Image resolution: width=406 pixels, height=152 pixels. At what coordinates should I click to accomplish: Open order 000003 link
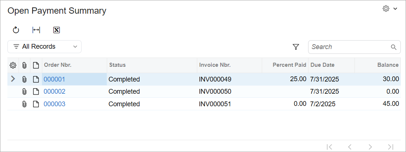[55, 104]
